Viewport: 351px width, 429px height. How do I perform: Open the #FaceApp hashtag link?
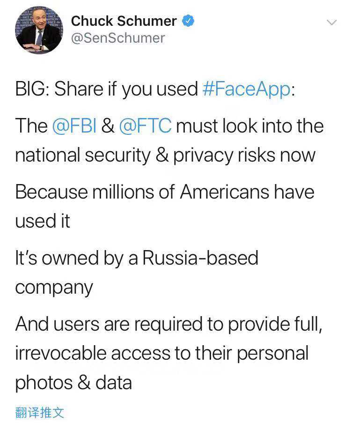(246, 89)
